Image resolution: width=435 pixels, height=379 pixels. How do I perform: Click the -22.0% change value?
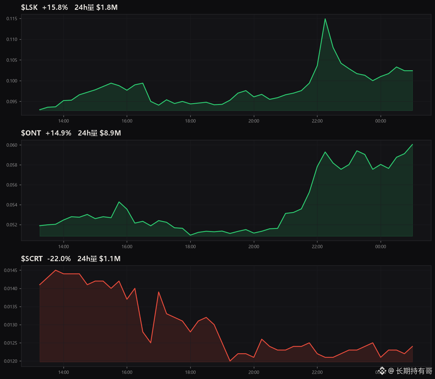(x=59, y=259)
